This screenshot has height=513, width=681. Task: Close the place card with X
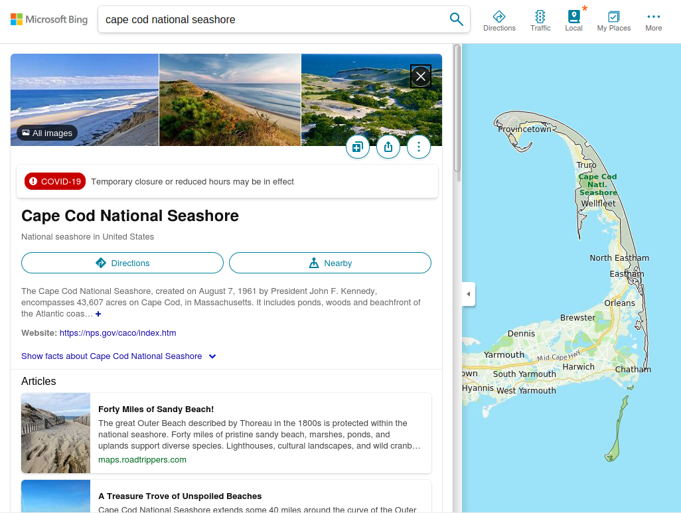(420, 76)
